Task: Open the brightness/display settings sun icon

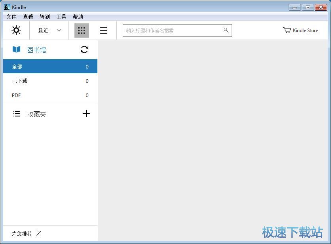Action: pos(16,30)
